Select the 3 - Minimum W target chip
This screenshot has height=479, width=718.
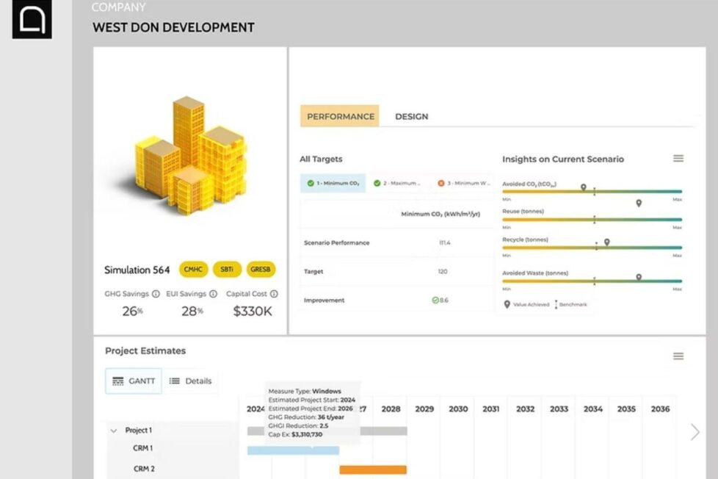463,184
